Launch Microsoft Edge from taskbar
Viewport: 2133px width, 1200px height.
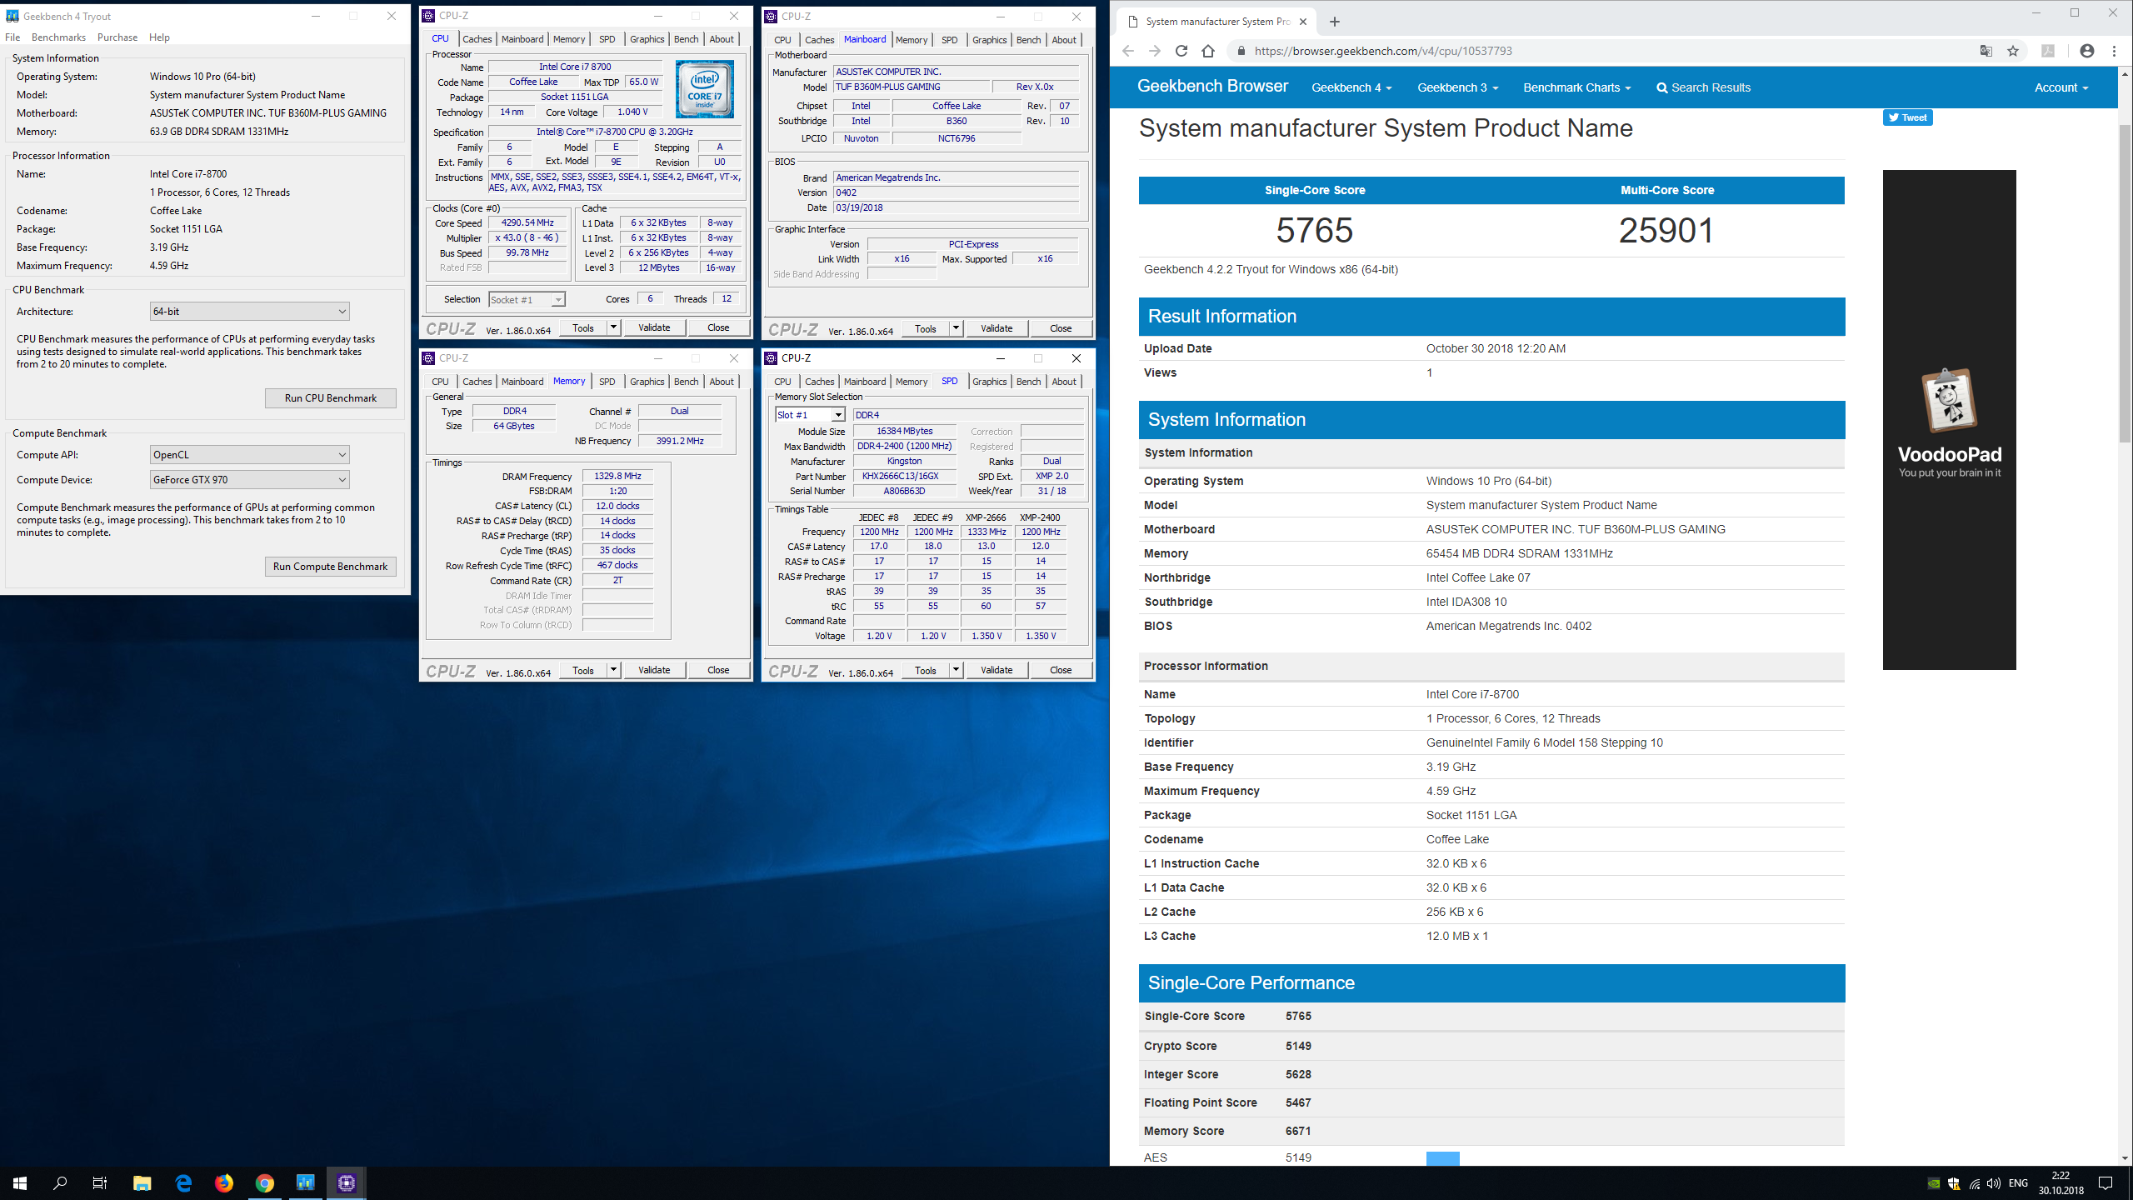coord(183,1182)
